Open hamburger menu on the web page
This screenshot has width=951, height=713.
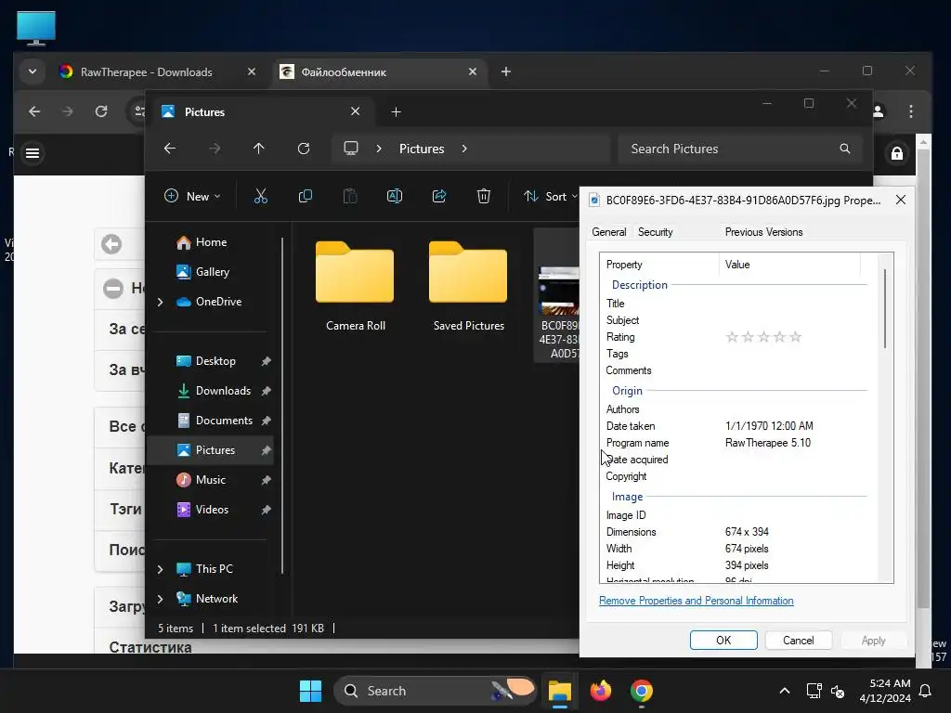pyautogui.click(x=33, y=153)
